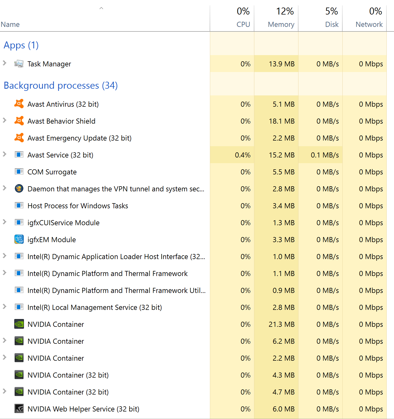The image size is (394, 419).
Task: Click the NVIDIA Web Helper Service icon
Action: pos(19,409)
